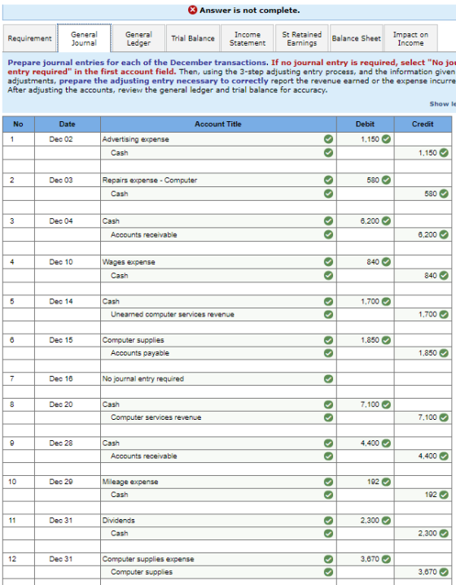Click the Account Title column header
Image resolution: width=456 pixels, height=585 pixels.
(218, 124)
